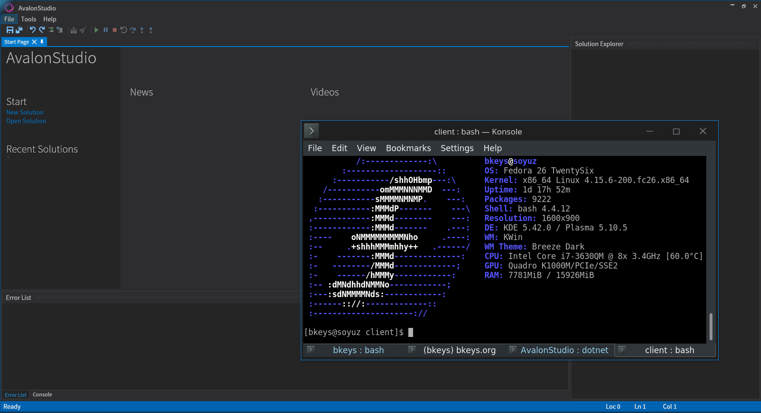
Task: Click the 'GPU: Quadro K1000M/PCIe/SSE2' line
Action: tap(551, 266)
